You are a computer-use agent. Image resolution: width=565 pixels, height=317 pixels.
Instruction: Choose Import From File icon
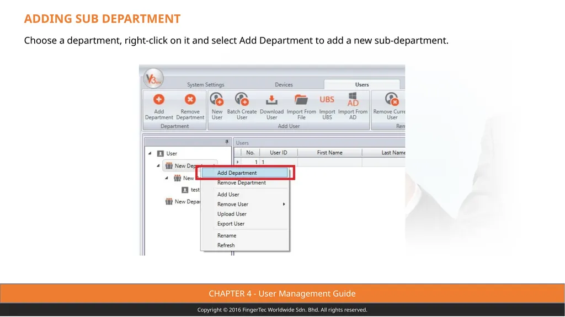pyautogui.click(x=301, y=100)
